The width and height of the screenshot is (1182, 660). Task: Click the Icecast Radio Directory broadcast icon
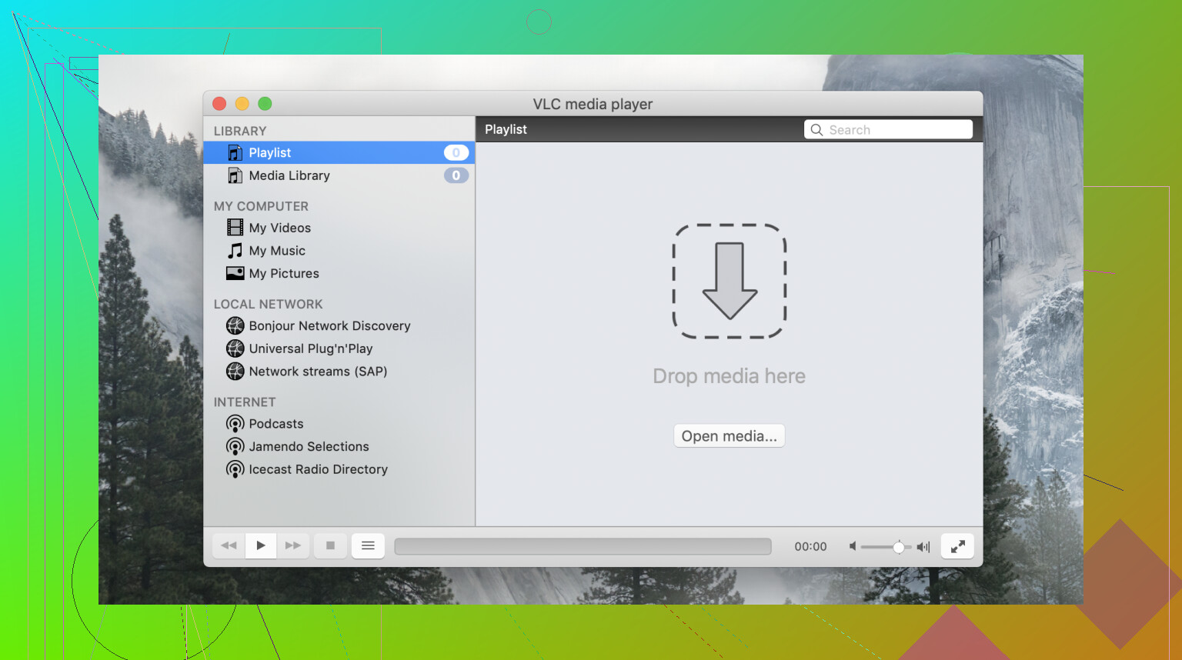tap(235, 470)
